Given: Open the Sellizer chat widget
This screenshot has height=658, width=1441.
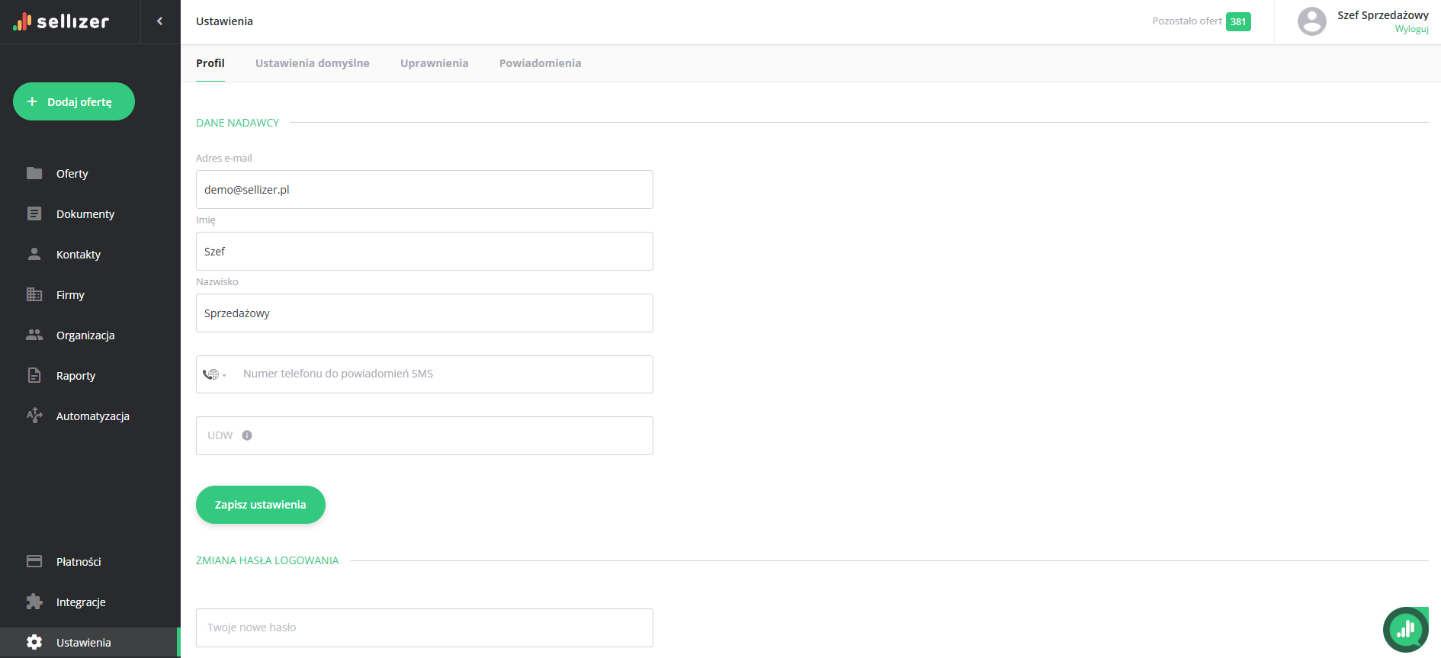Looking at the screenshot, I should coord(1405,629).
